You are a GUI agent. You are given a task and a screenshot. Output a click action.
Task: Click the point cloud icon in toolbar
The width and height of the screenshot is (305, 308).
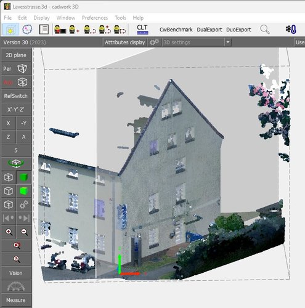27,30
